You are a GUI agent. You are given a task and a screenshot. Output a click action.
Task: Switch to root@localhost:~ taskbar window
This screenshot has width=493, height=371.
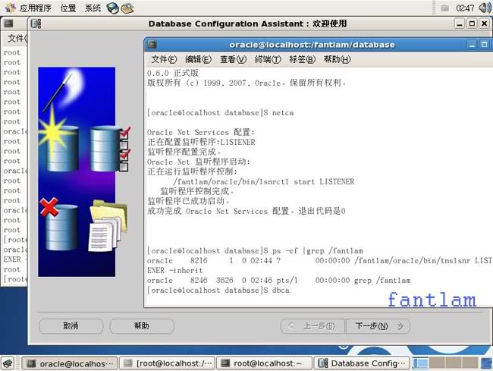point(265,363)
